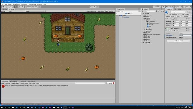The image size is (193, 109).
Task: Select the Scale tool in toolbar
Action: pos(13,7)
